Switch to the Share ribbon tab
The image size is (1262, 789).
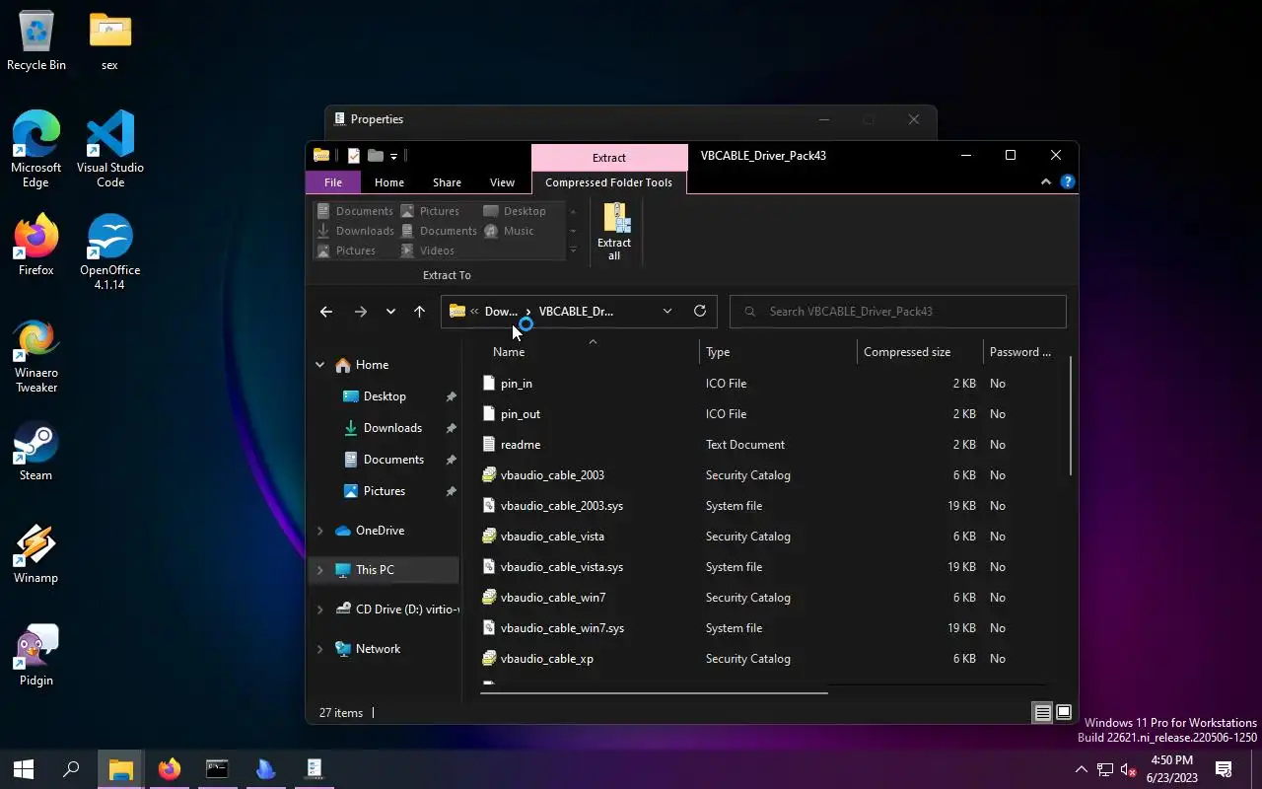pos(447,182)
